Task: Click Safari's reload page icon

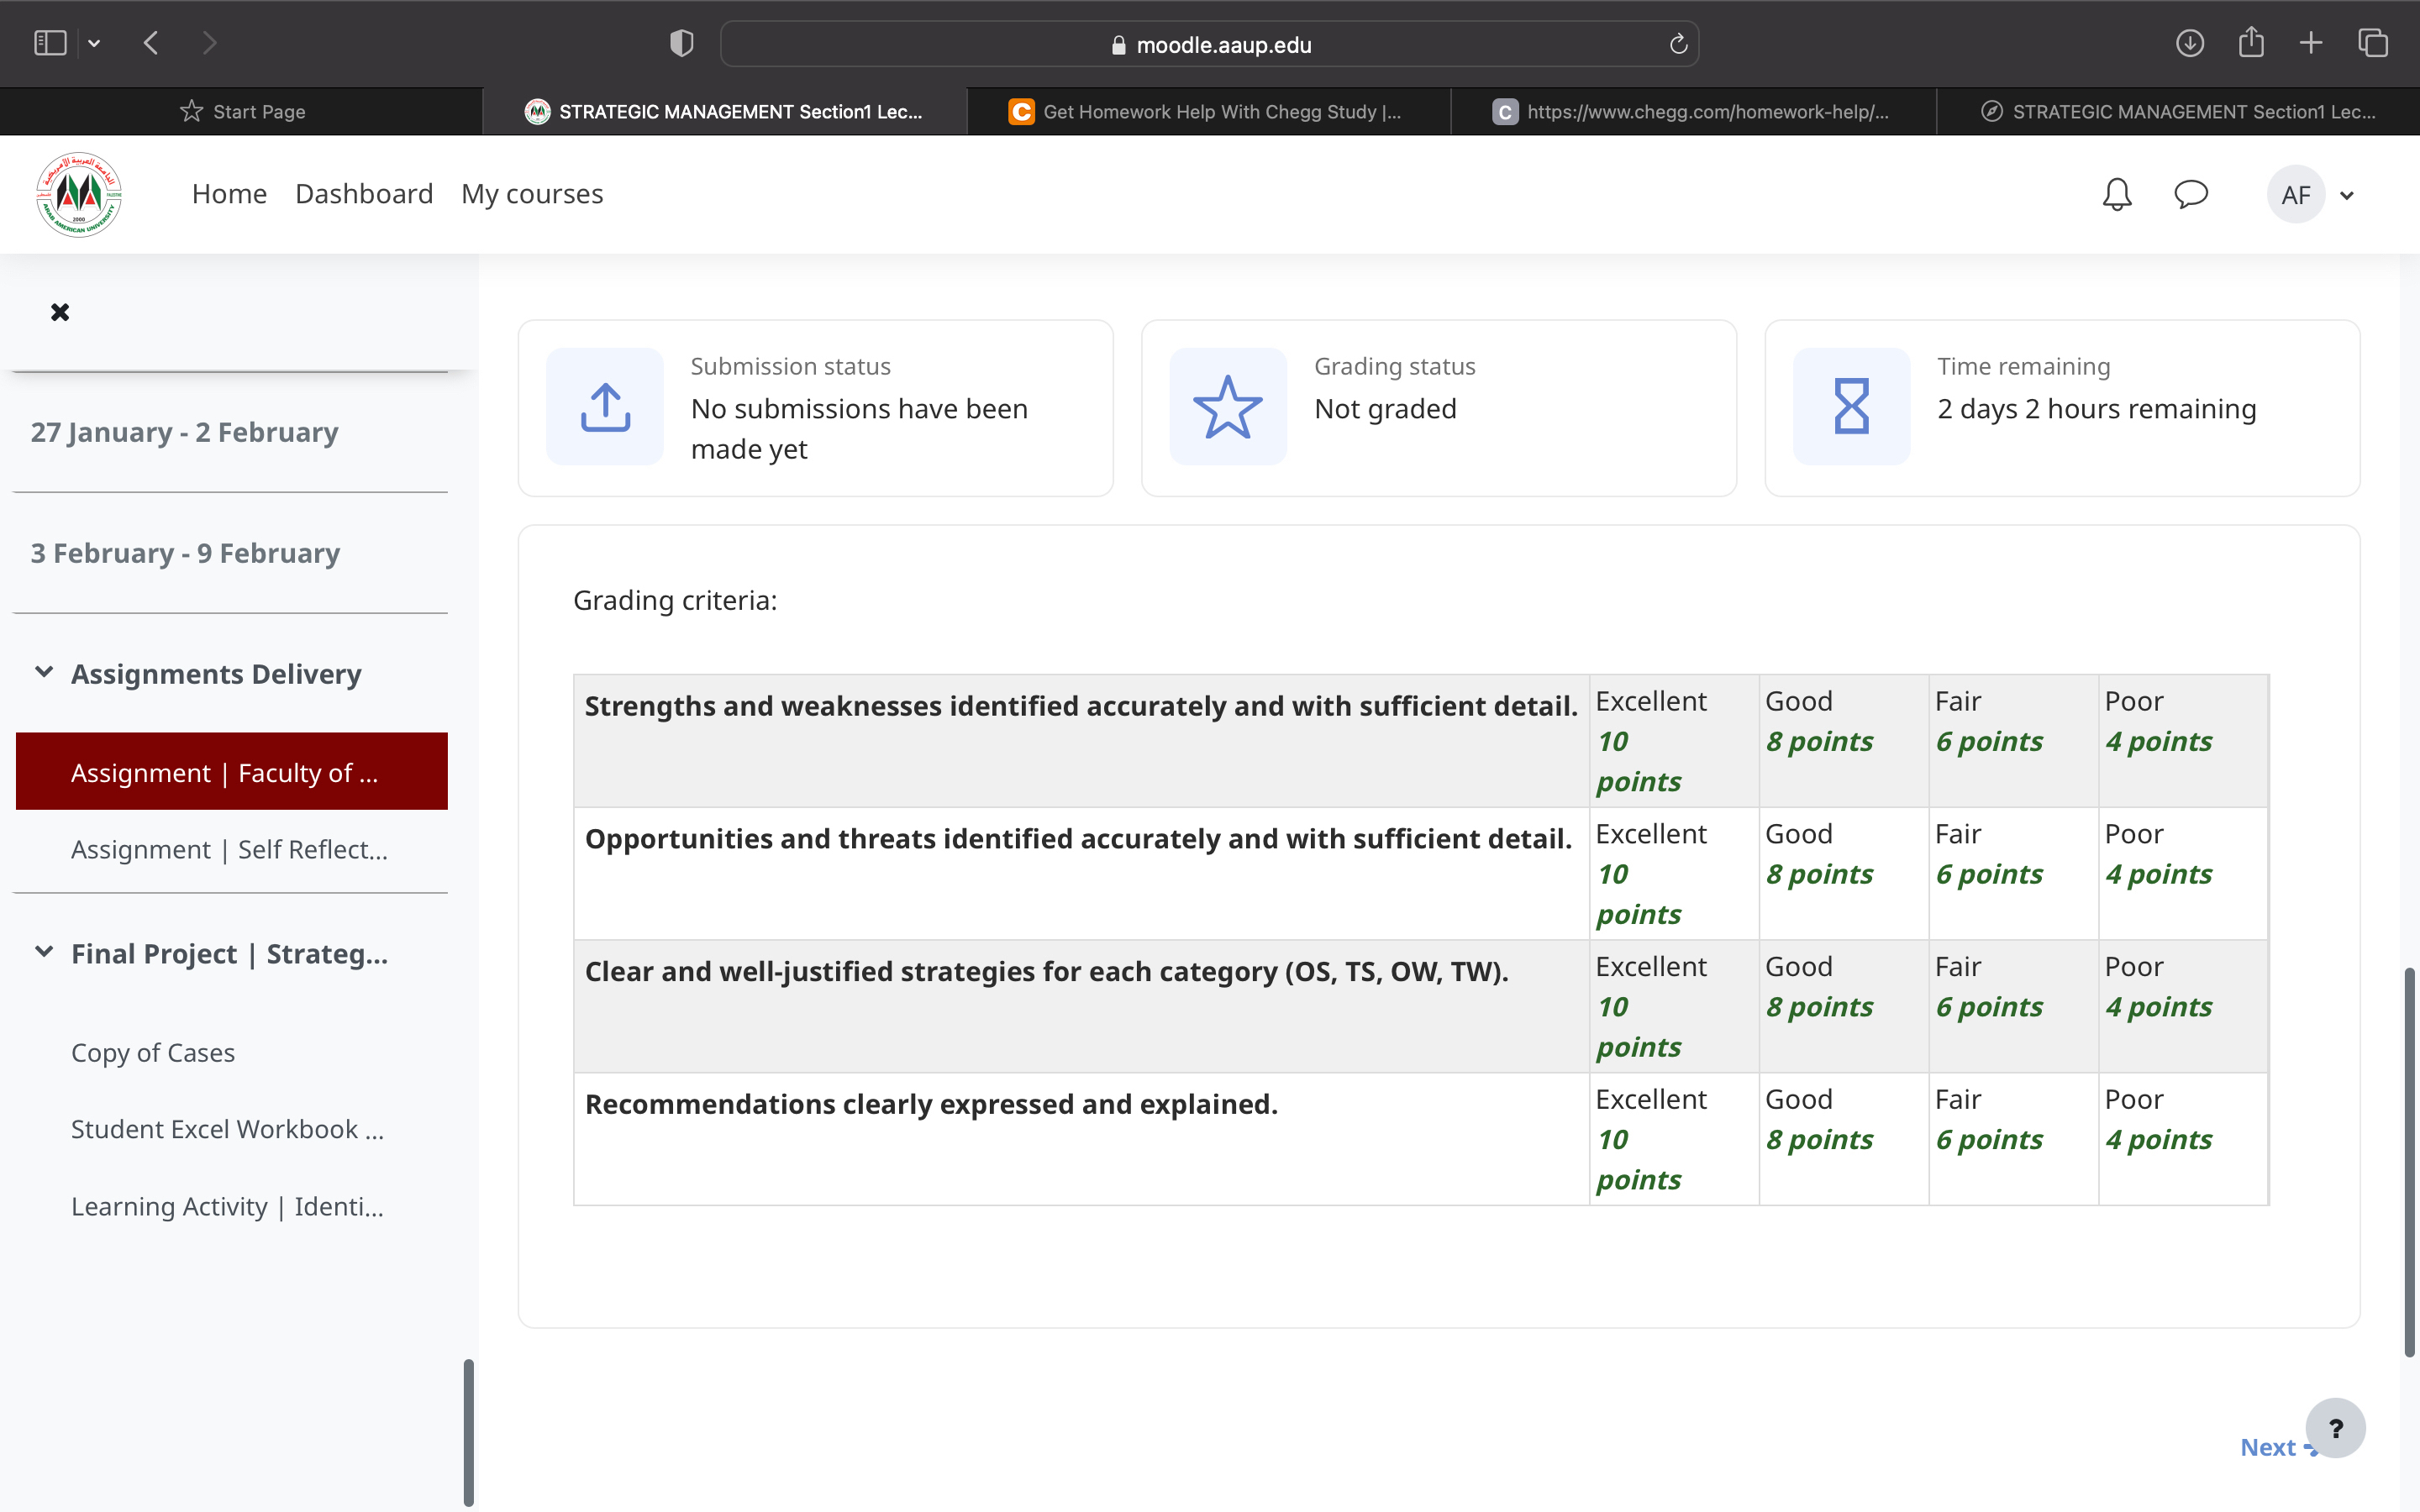Action: tap(1678, 44)
